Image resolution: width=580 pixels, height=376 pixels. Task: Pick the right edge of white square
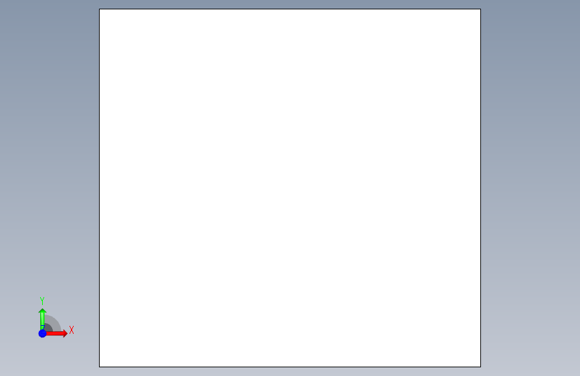[x=480, y=188]
